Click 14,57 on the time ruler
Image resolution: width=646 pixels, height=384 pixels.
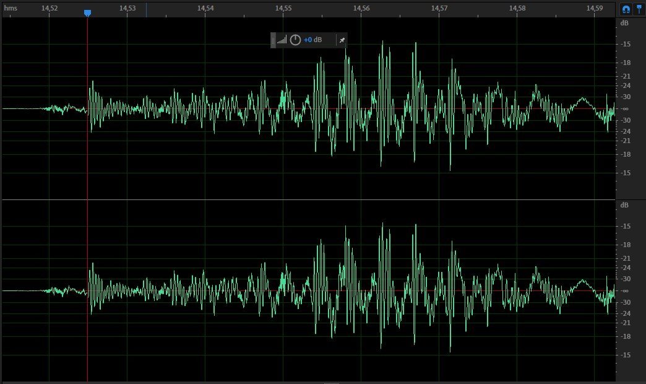coord(439,9)
